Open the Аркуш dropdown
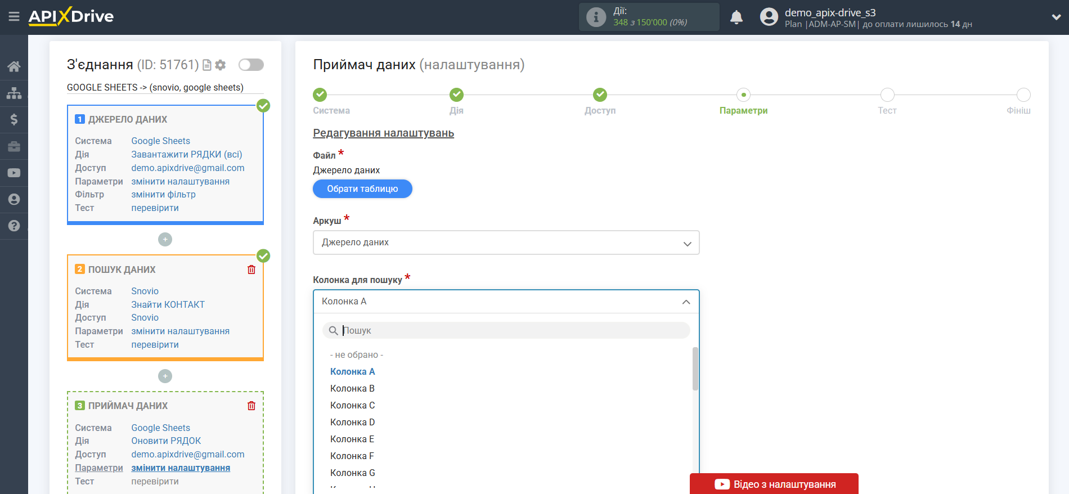Viewport: 1069px width, 494px height. pyautogui.click(x=506, y=242)
